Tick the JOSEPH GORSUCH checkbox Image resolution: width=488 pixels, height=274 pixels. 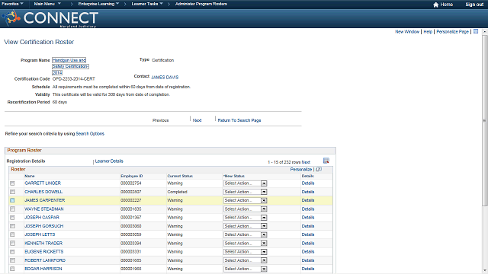[12, 226]
